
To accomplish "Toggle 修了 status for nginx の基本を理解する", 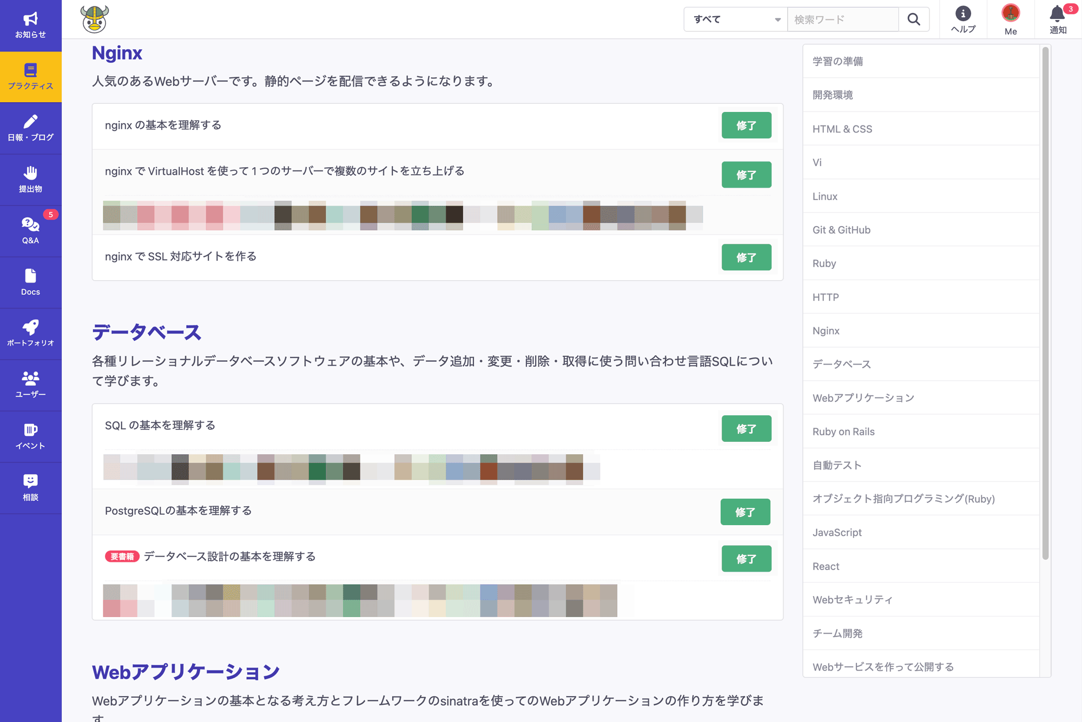I will click(746, 125).
